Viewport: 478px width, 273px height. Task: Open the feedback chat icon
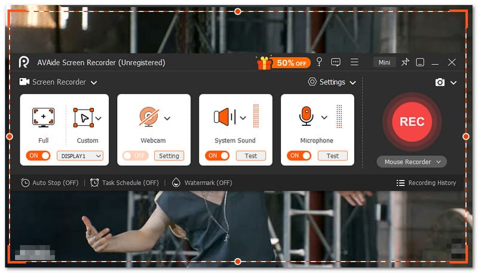point(336,63)
